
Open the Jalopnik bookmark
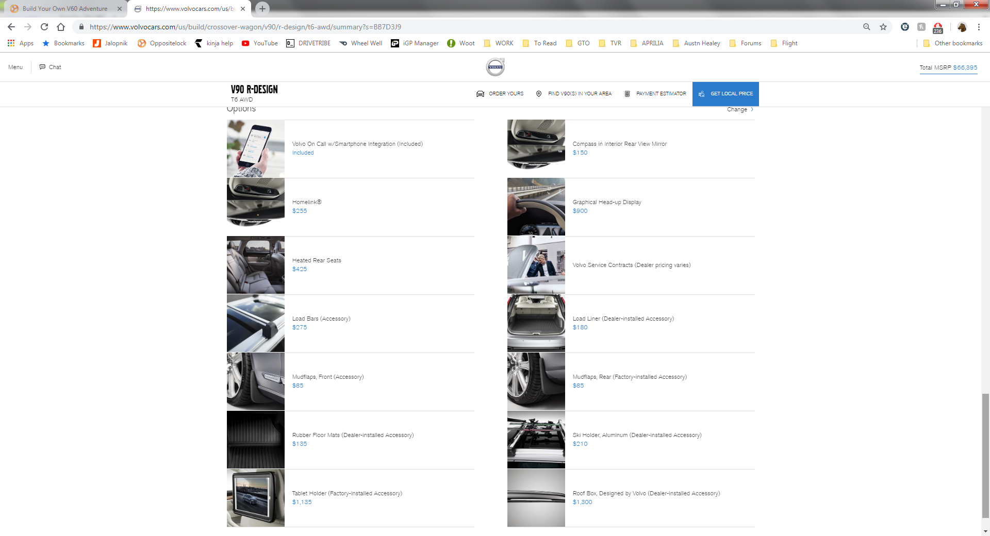(110, 43)
